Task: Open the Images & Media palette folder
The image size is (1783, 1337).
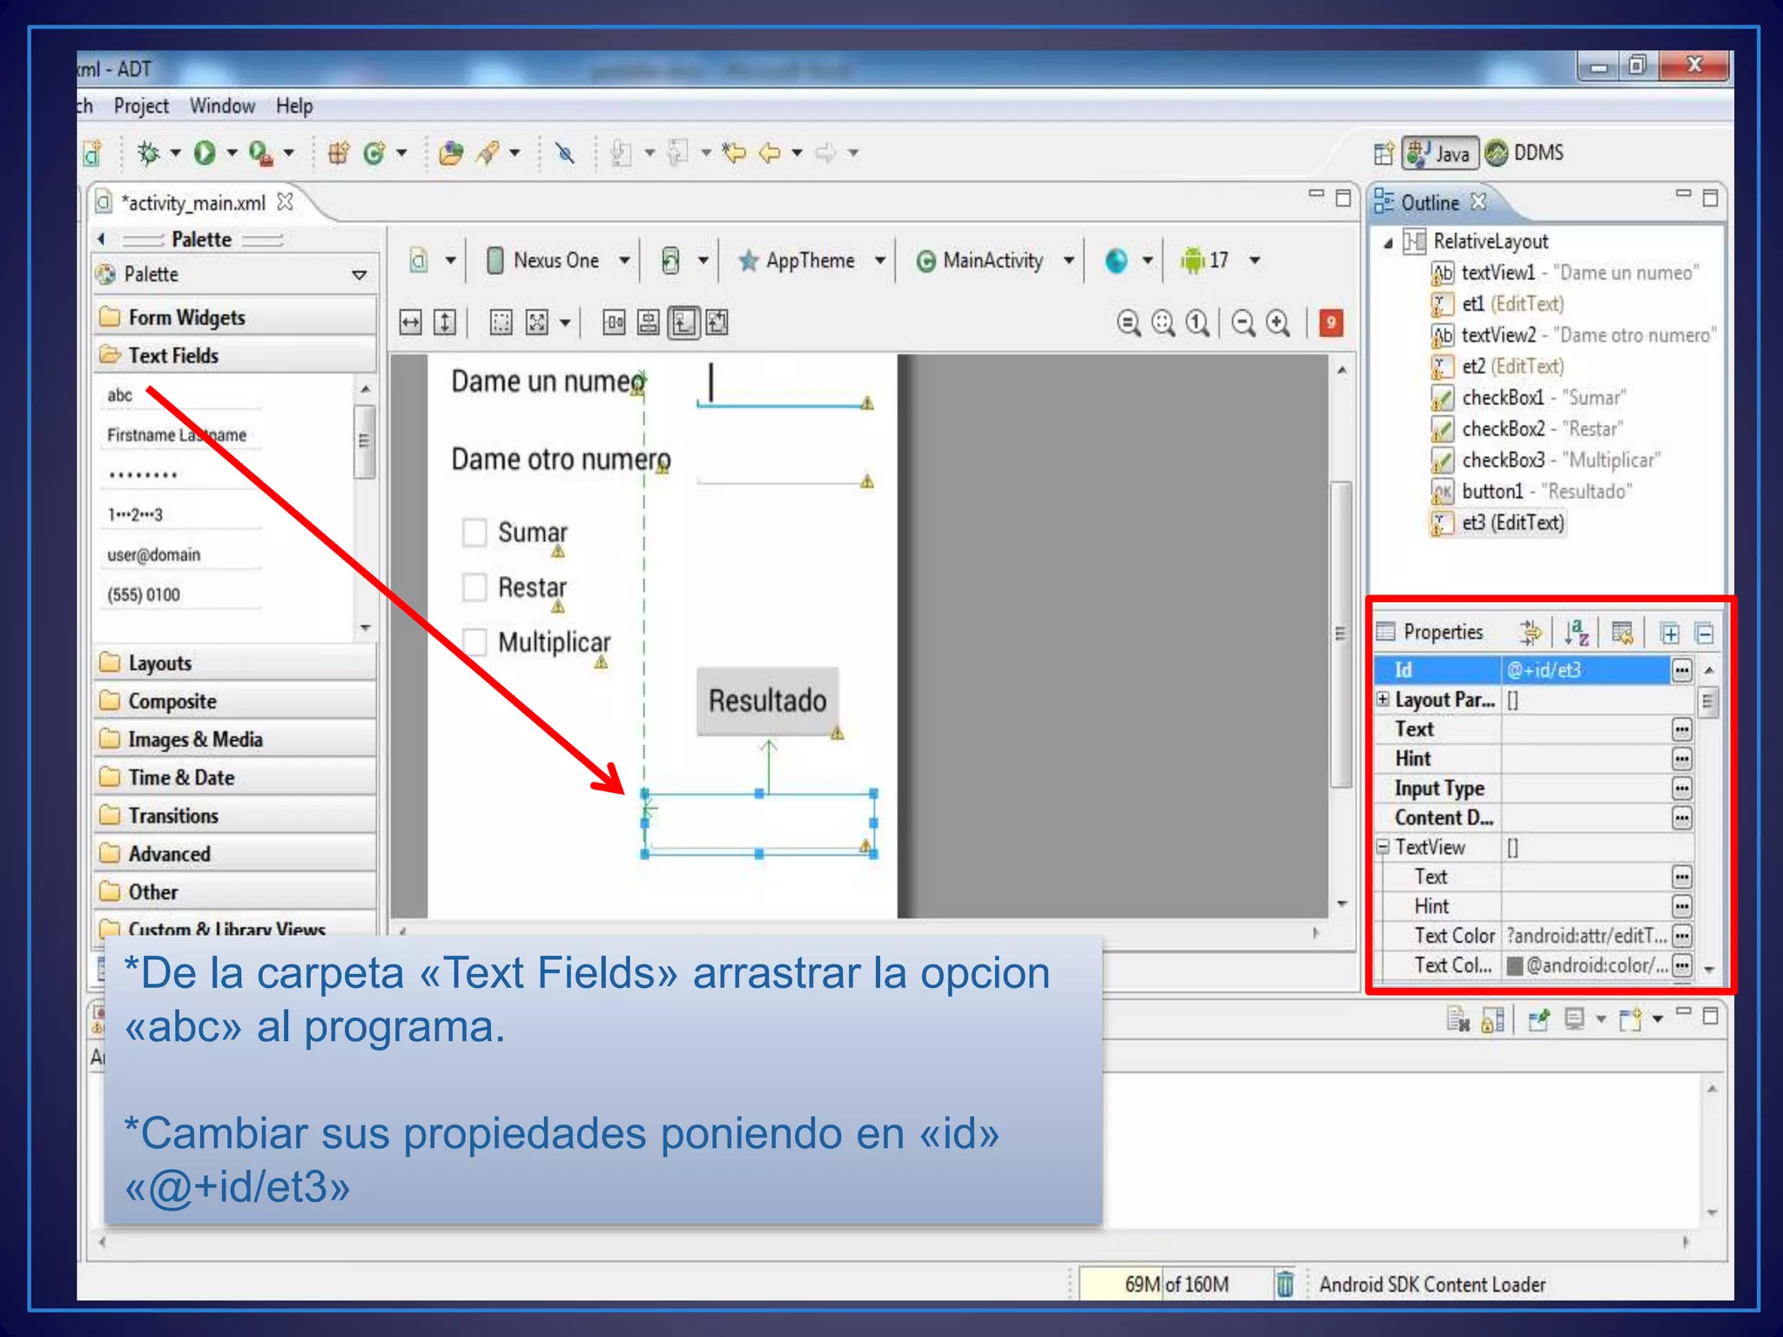Action: 235,739
